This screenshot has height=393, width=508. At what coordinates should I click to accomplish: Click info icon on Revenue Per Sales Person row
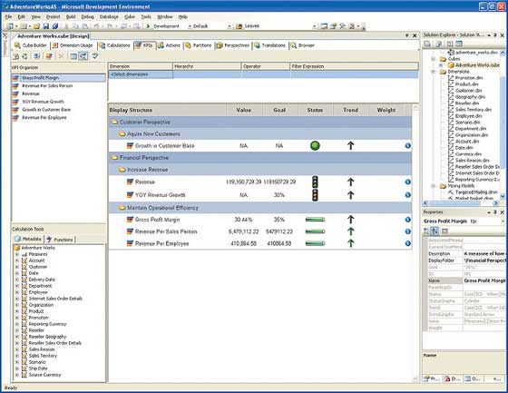(x=408, y=231)
